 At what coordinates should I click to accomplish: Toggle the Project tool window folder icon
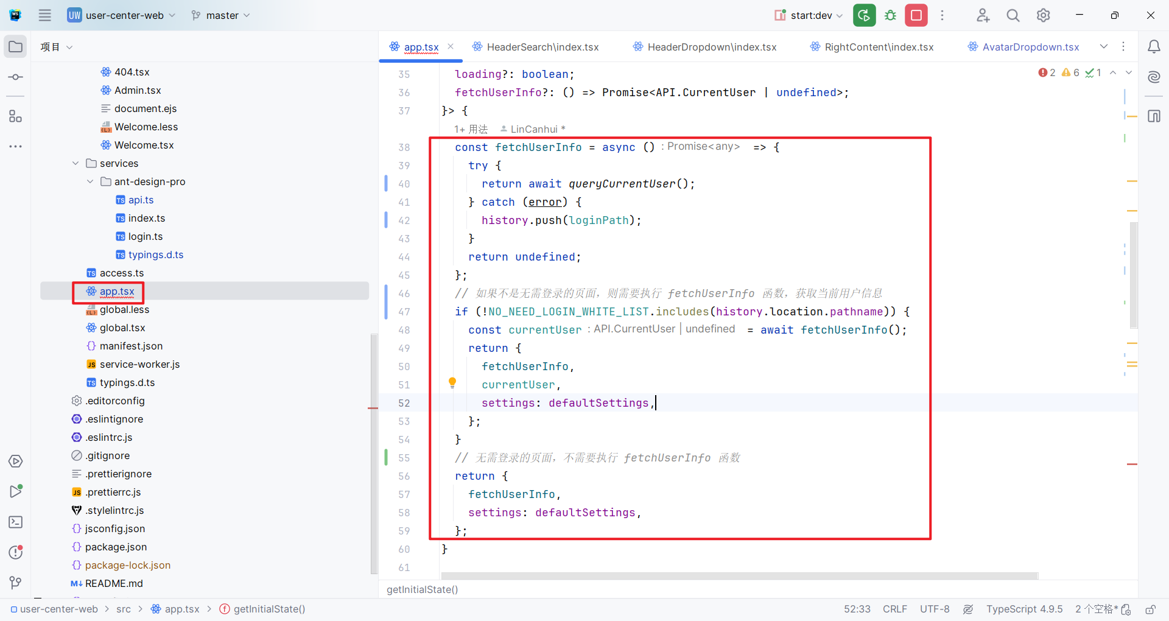pyautogui.click(x=16, y=47)
